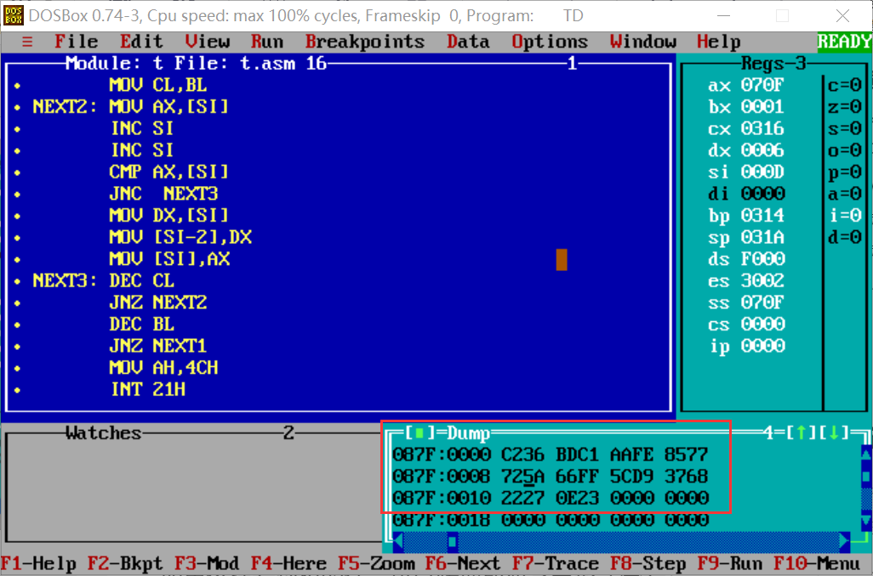873x576 pixels.
Task: Click breakpoint dot beside JNZ NEXT2
Action: (x=17, y=303)
